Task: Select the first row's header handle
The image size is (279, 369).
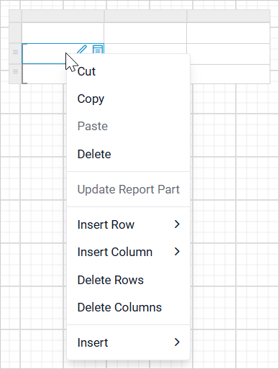Action: [15, 33]
